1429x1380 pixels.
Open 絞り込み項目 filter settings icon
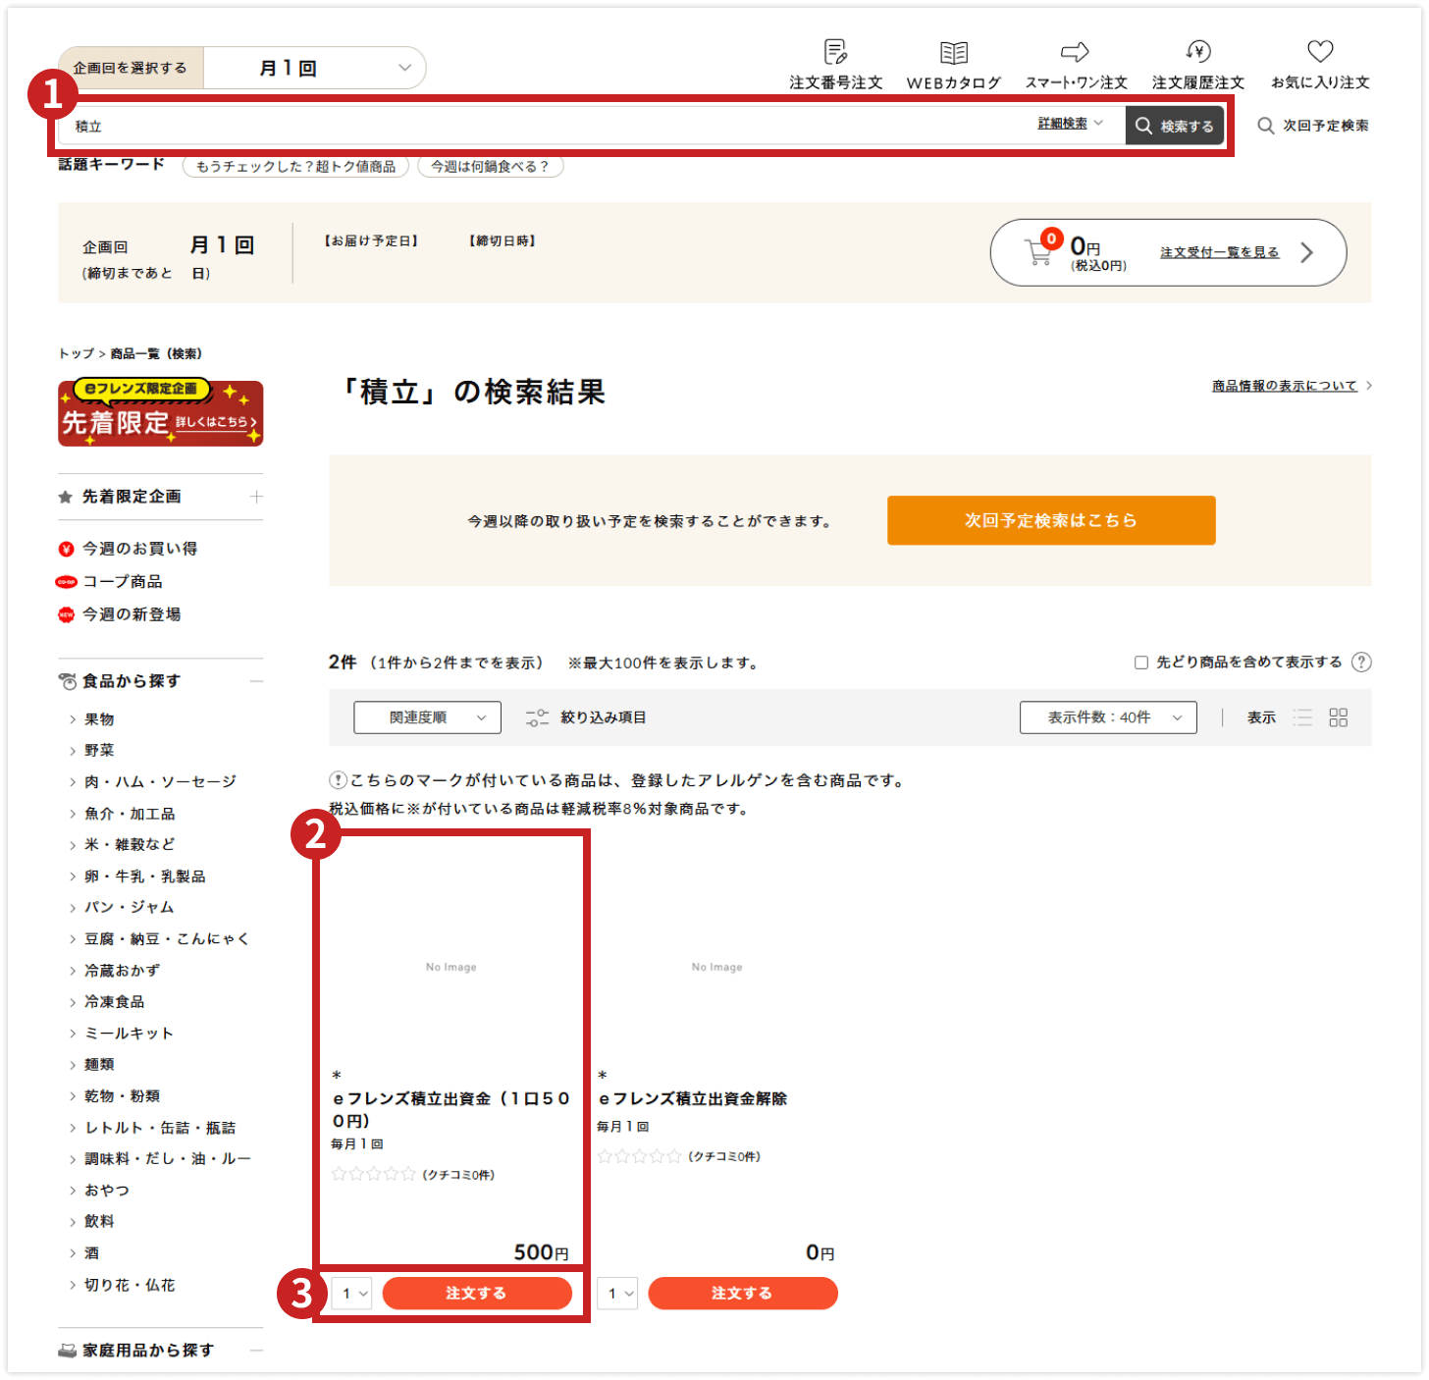(538, 717)
